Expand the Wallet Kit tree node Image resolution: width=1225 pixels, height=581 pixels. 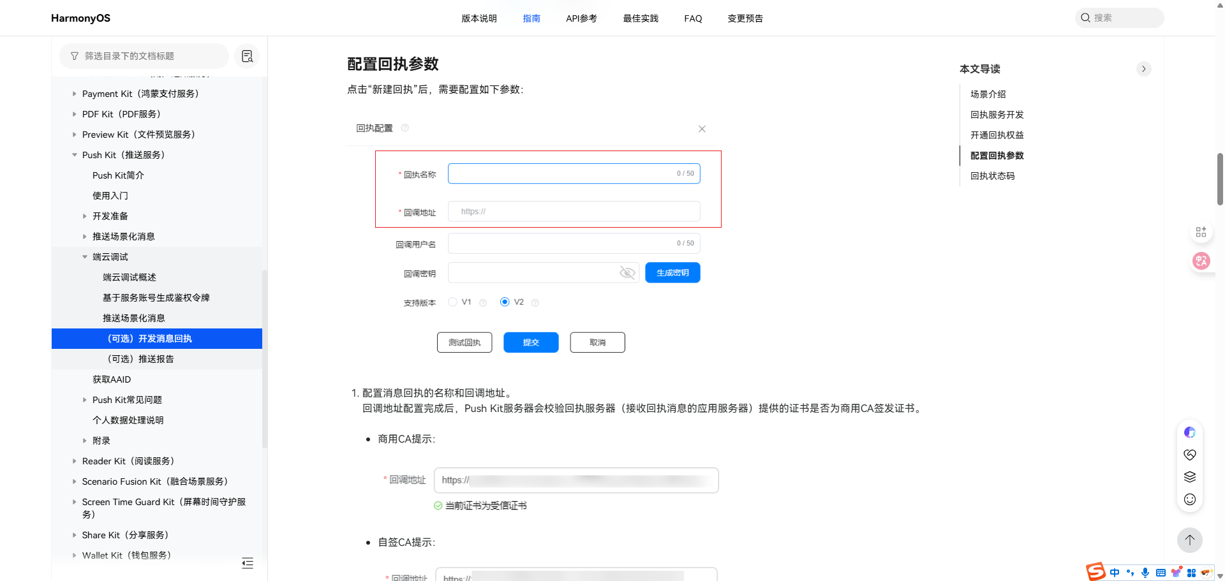coord(75,555)
